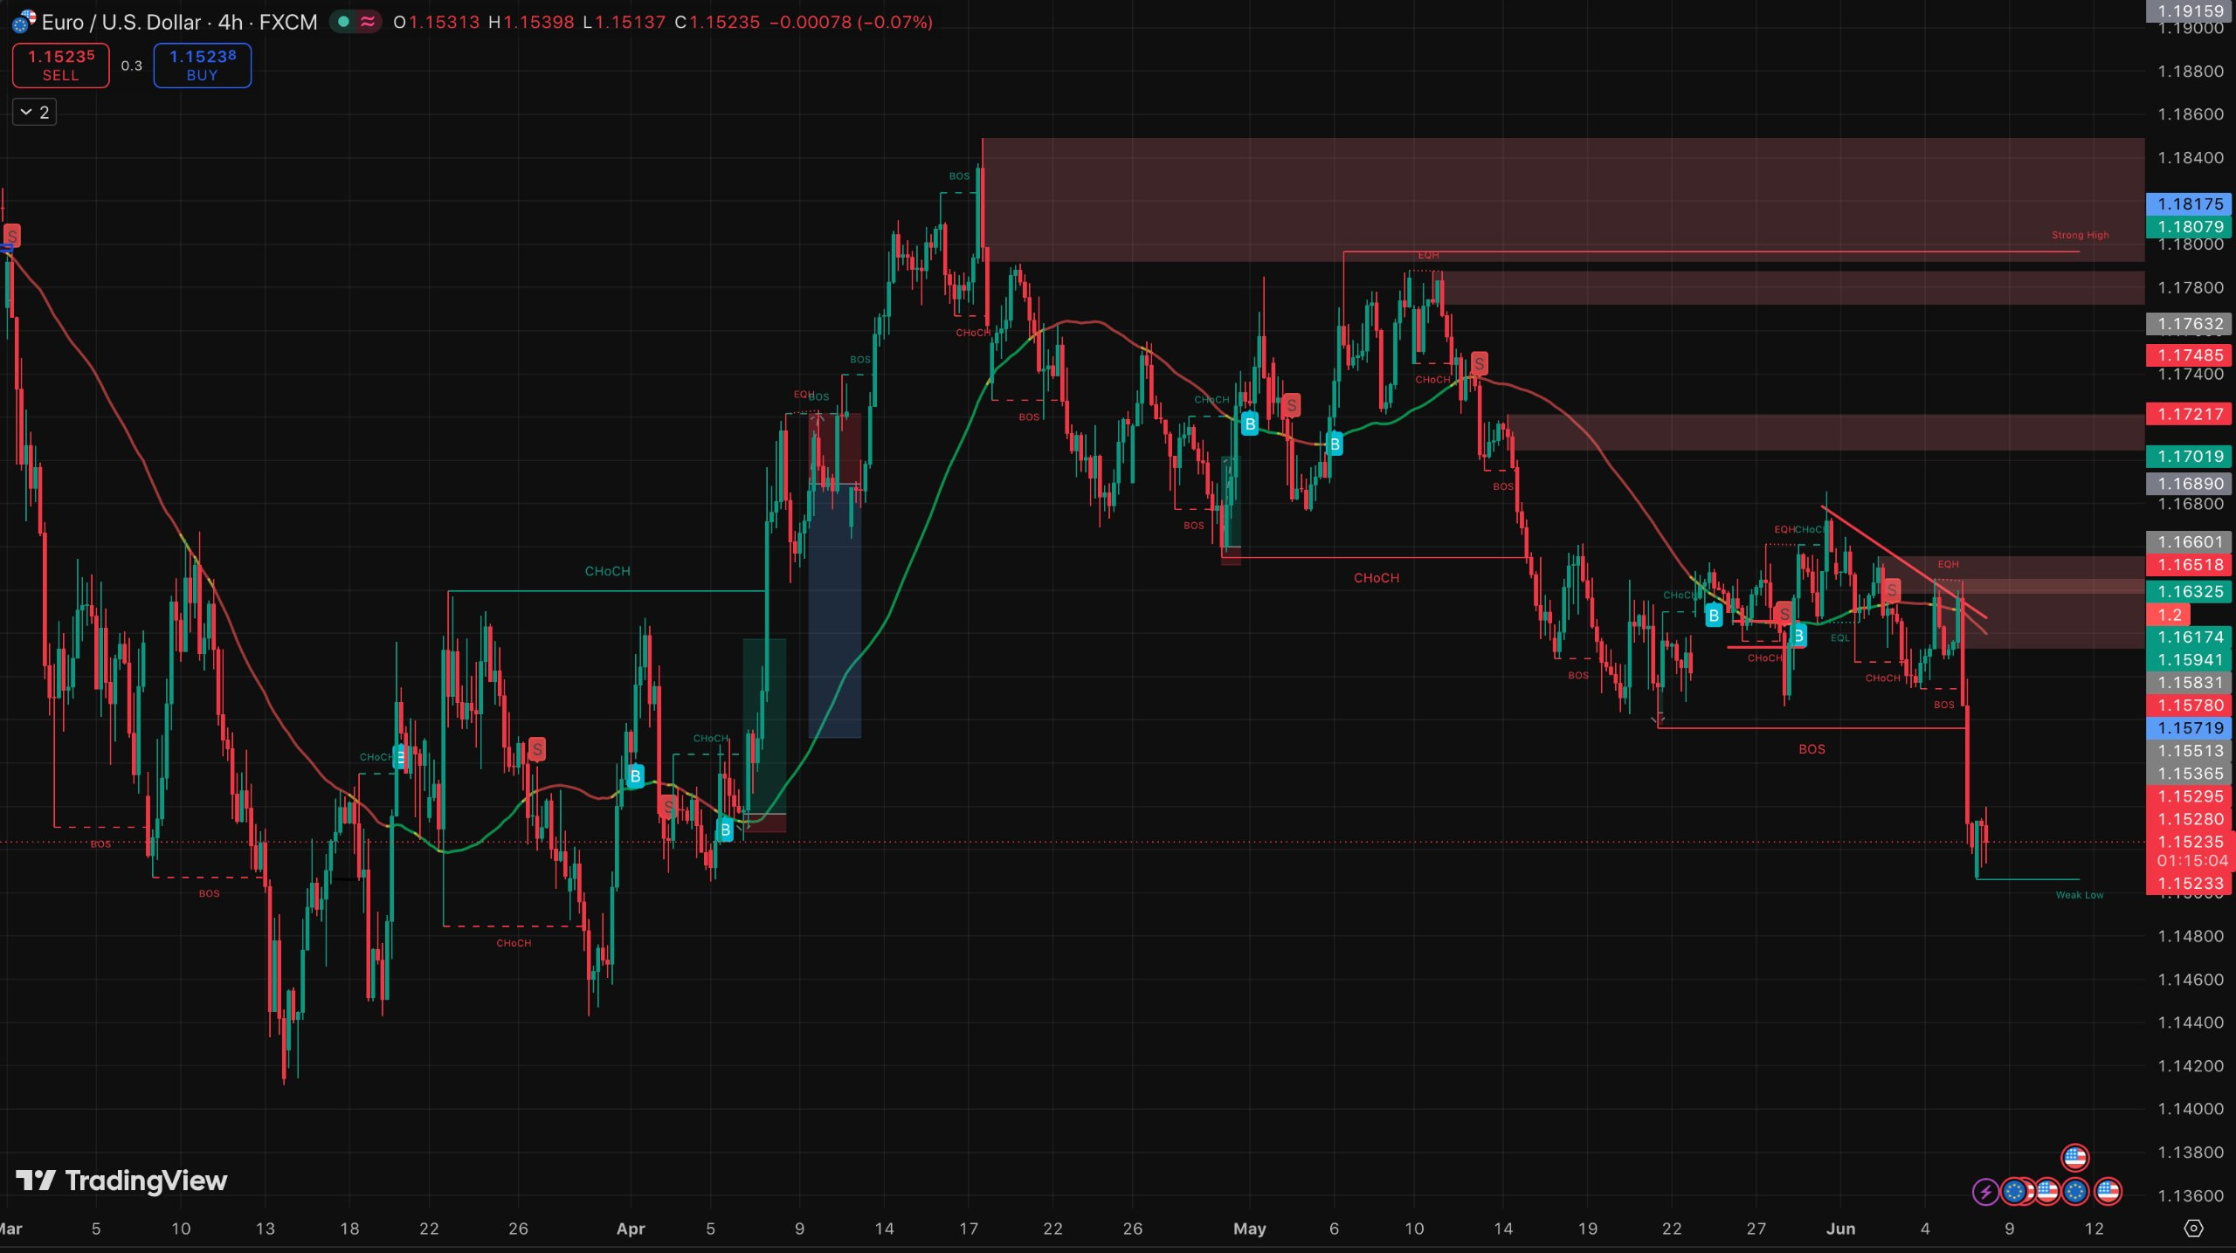Click the gray 1.15513 price tag
2236x1253 pixels.
point(2190,751)
